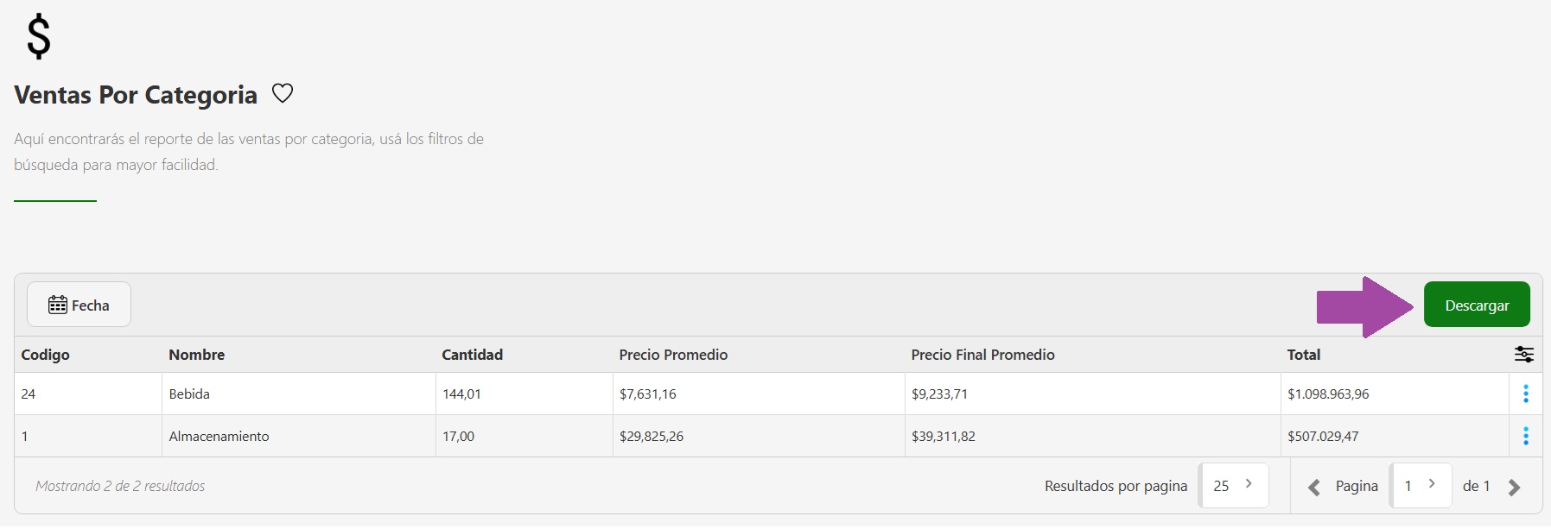Sort by the Precio Promedio column header
1551x529 pixels.
coord(673,355)
